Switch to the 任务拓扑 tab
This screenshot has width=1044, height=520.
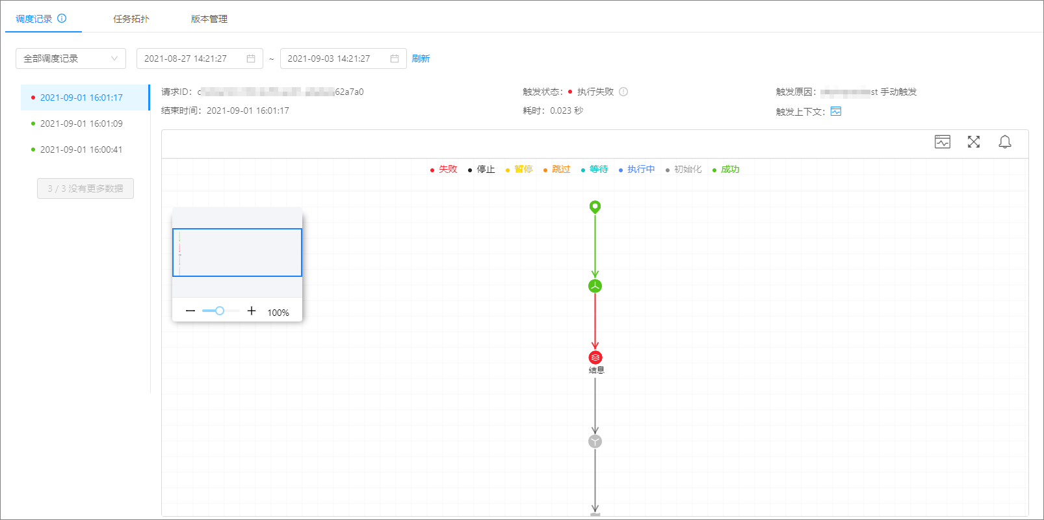[131, 19]
